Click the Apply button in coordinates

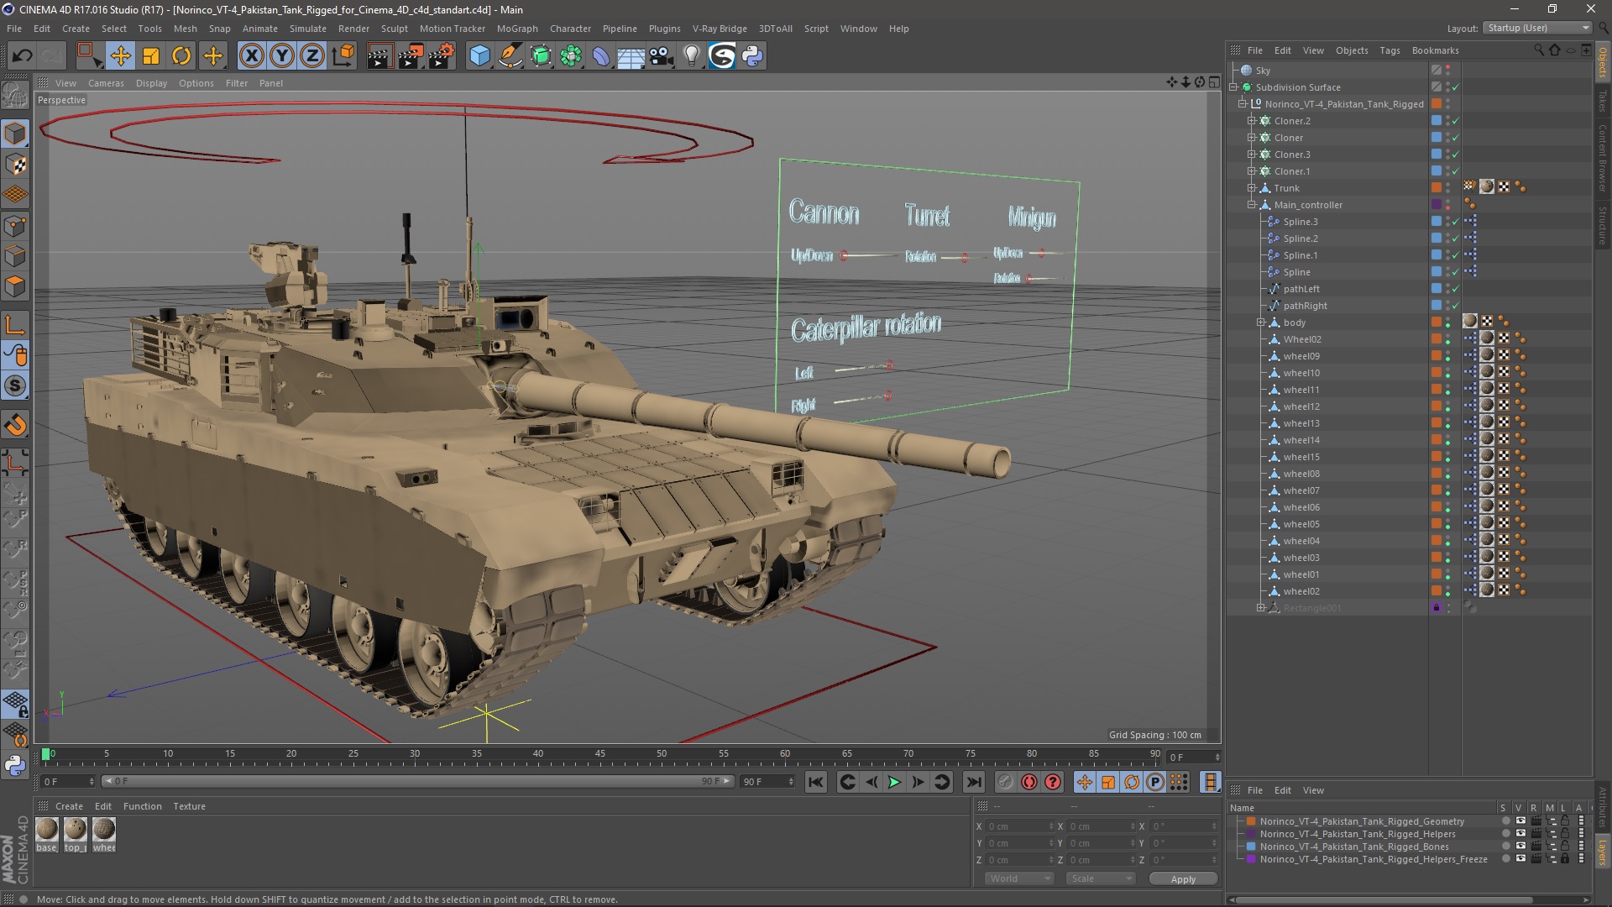(1183, 879)
